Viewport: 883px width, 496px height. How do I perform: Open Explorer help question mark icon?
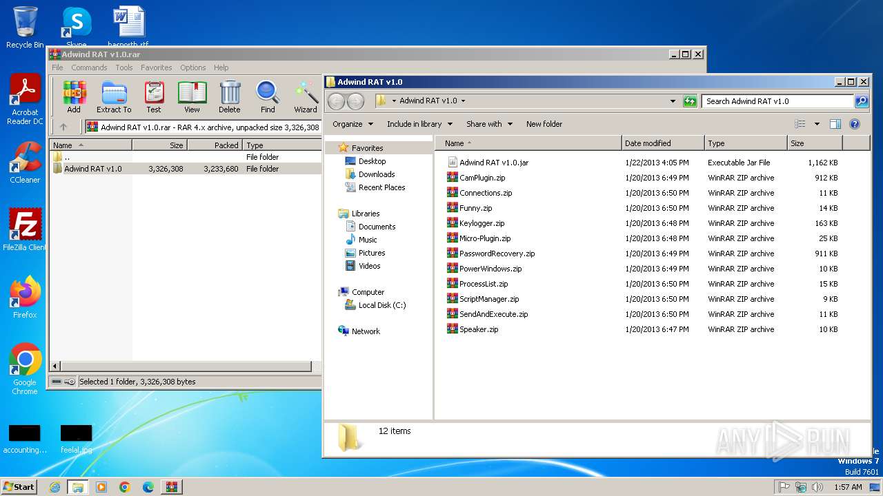click(855, 124)
